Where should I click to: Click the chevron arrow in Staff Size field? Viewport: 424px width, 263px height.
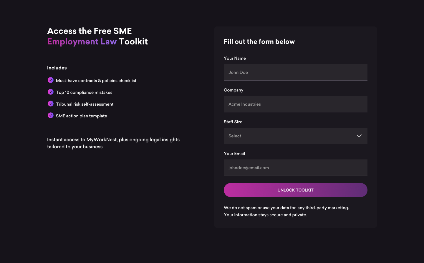[359, 136]
